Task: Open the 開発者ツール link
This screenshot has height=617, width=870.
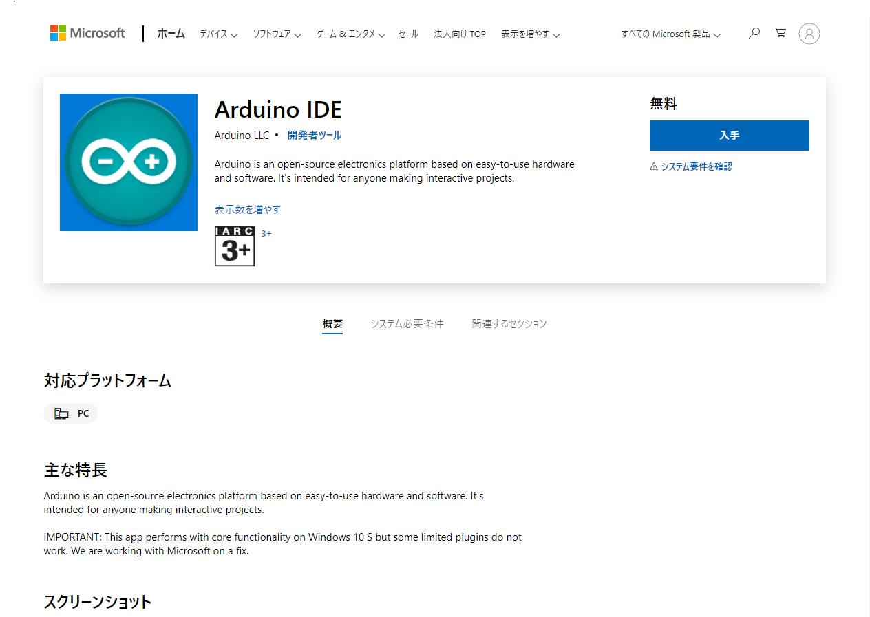Action: tap(314, 135)
